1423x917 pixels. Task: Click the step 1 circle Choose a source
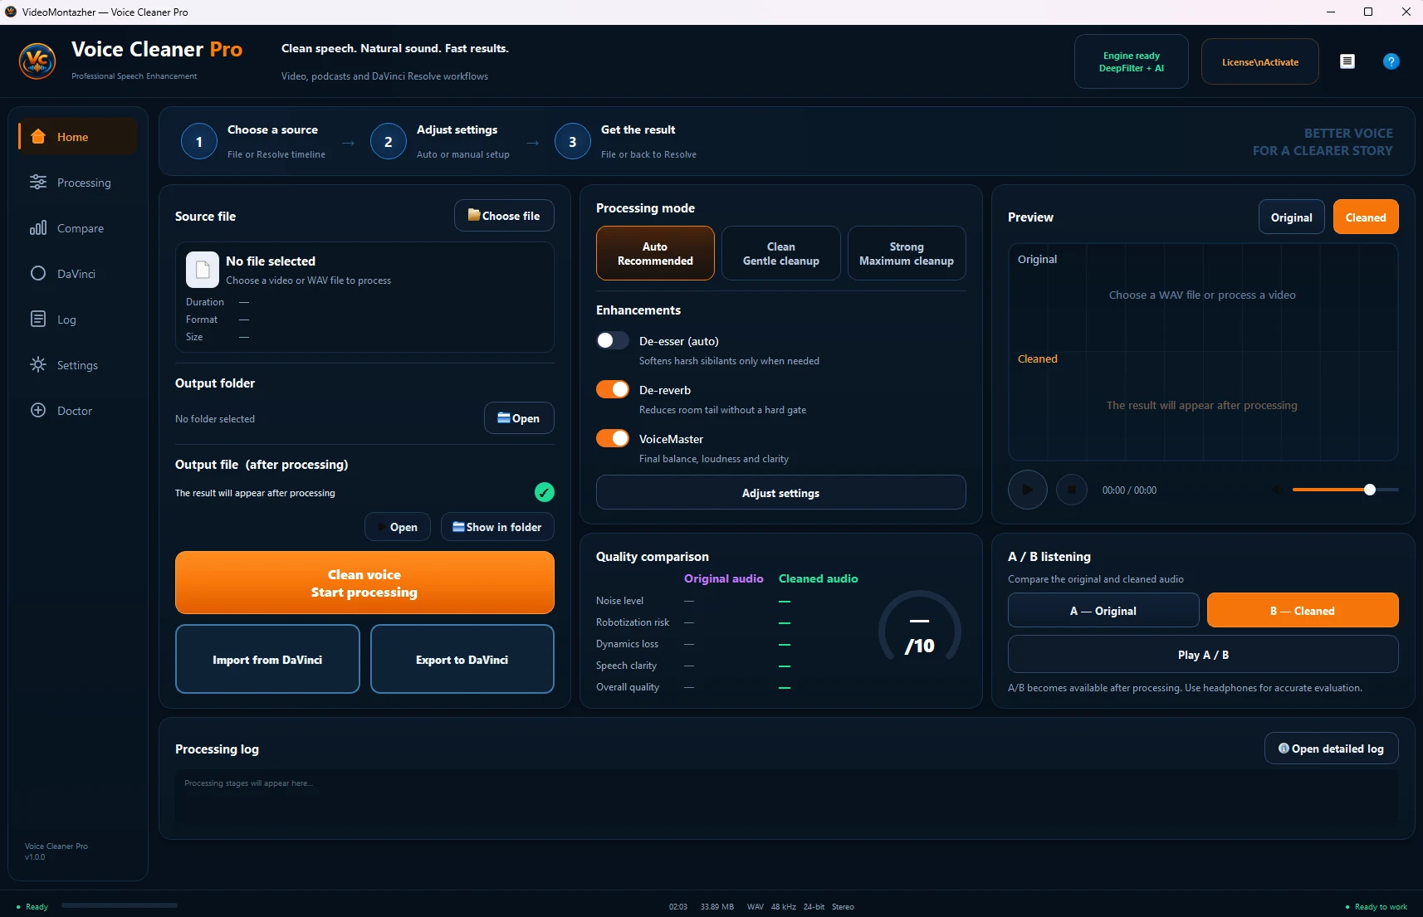coord(199,142)
